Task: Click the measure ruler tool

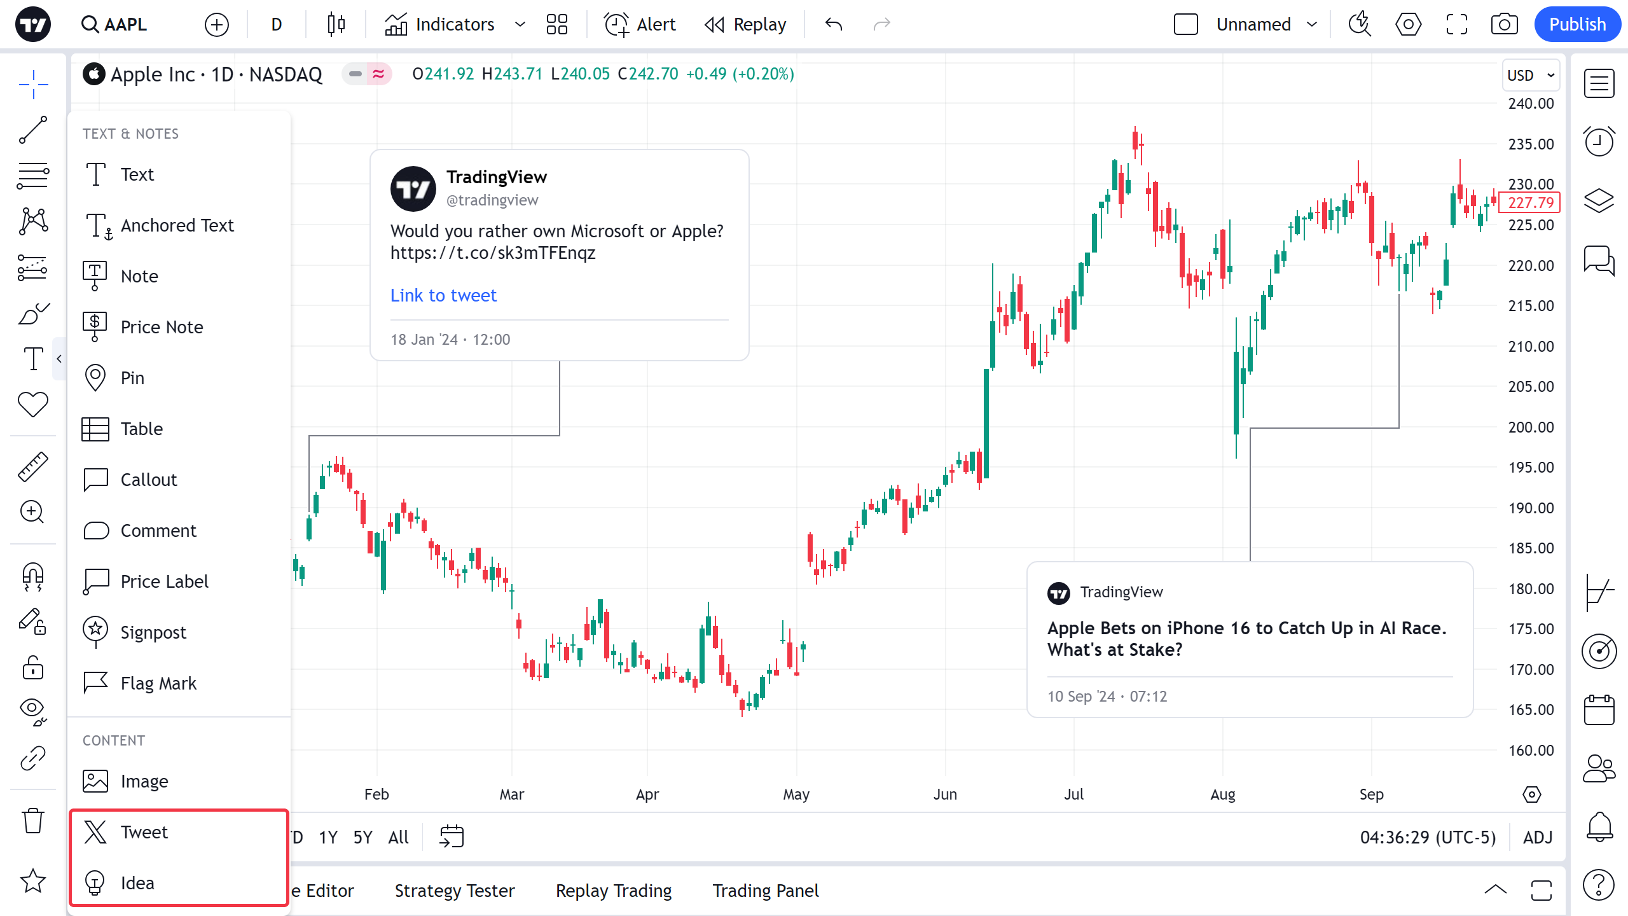Action: click(x=33, y=466)
